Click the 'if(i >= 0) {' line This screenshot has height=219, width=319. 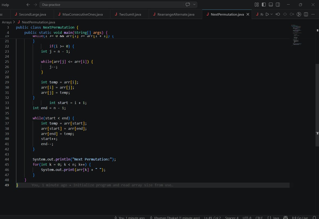[x=62, y=46]
